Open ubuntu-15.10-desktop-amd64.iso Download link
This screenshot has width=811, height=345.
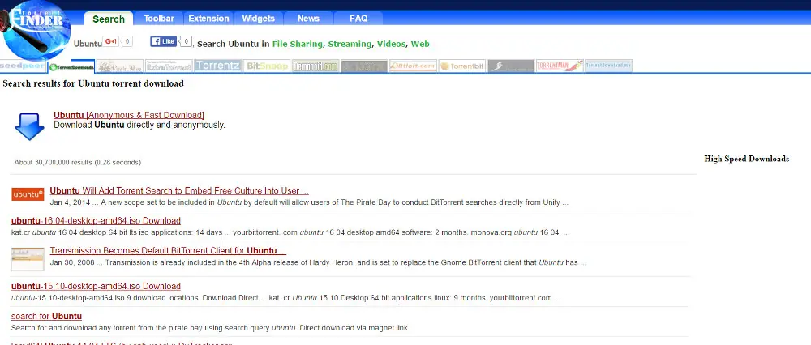[x=96, y=286]
